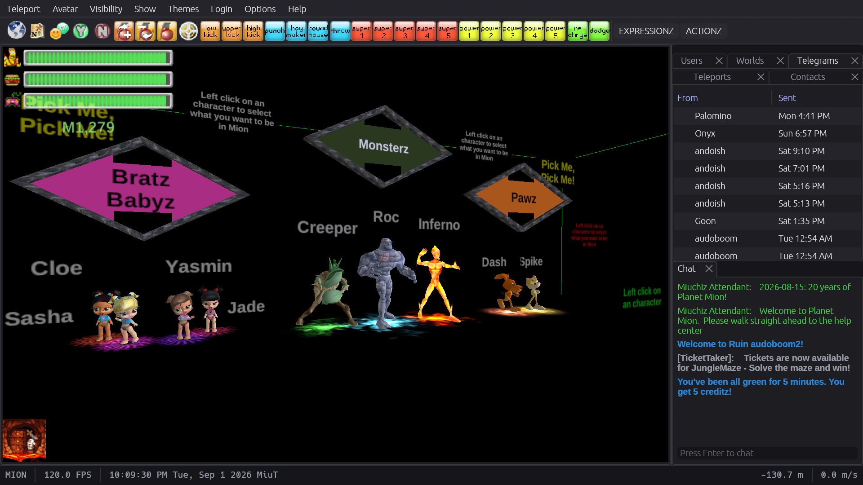Click the grenade icon with minus sign
863x485 pixels.
point(146,31)
